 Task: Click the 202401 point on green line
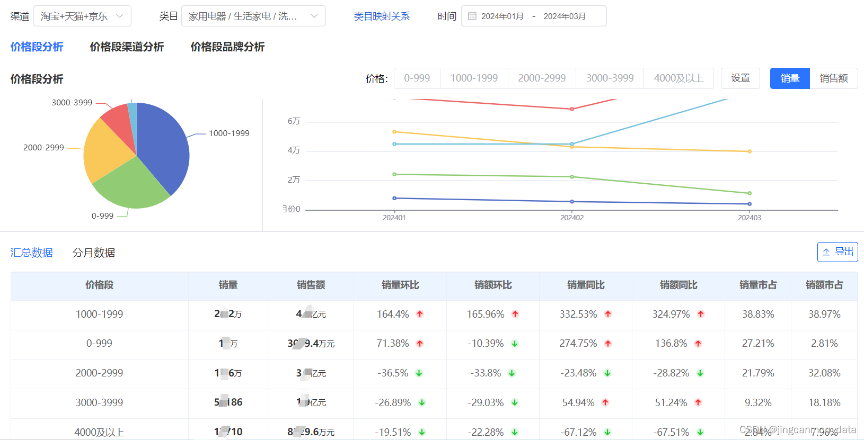tap(394, 174)
